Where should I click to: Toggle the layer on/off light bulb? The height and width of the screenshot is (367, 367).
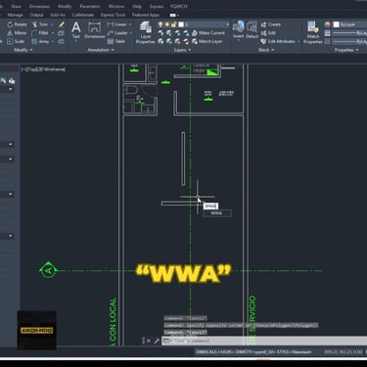pos(161,24)
